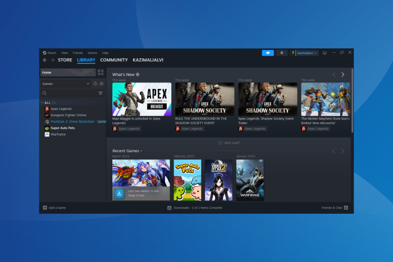Open advanced filter options icon
393x262 pixels.
point(100,93)
